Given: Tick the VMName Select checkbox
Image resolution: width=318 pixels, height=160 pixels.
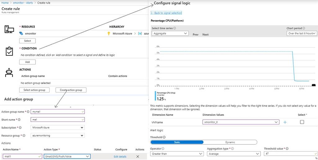Looking at the screenshot, I should pyautogui.click(x=302, y=122).
